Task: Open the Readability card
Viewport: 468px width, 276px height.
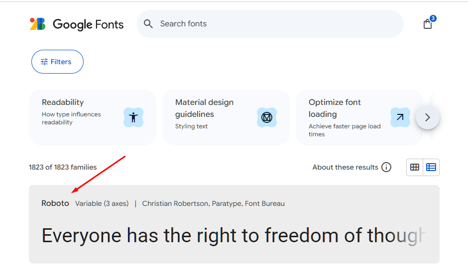Action: [93, 117]
